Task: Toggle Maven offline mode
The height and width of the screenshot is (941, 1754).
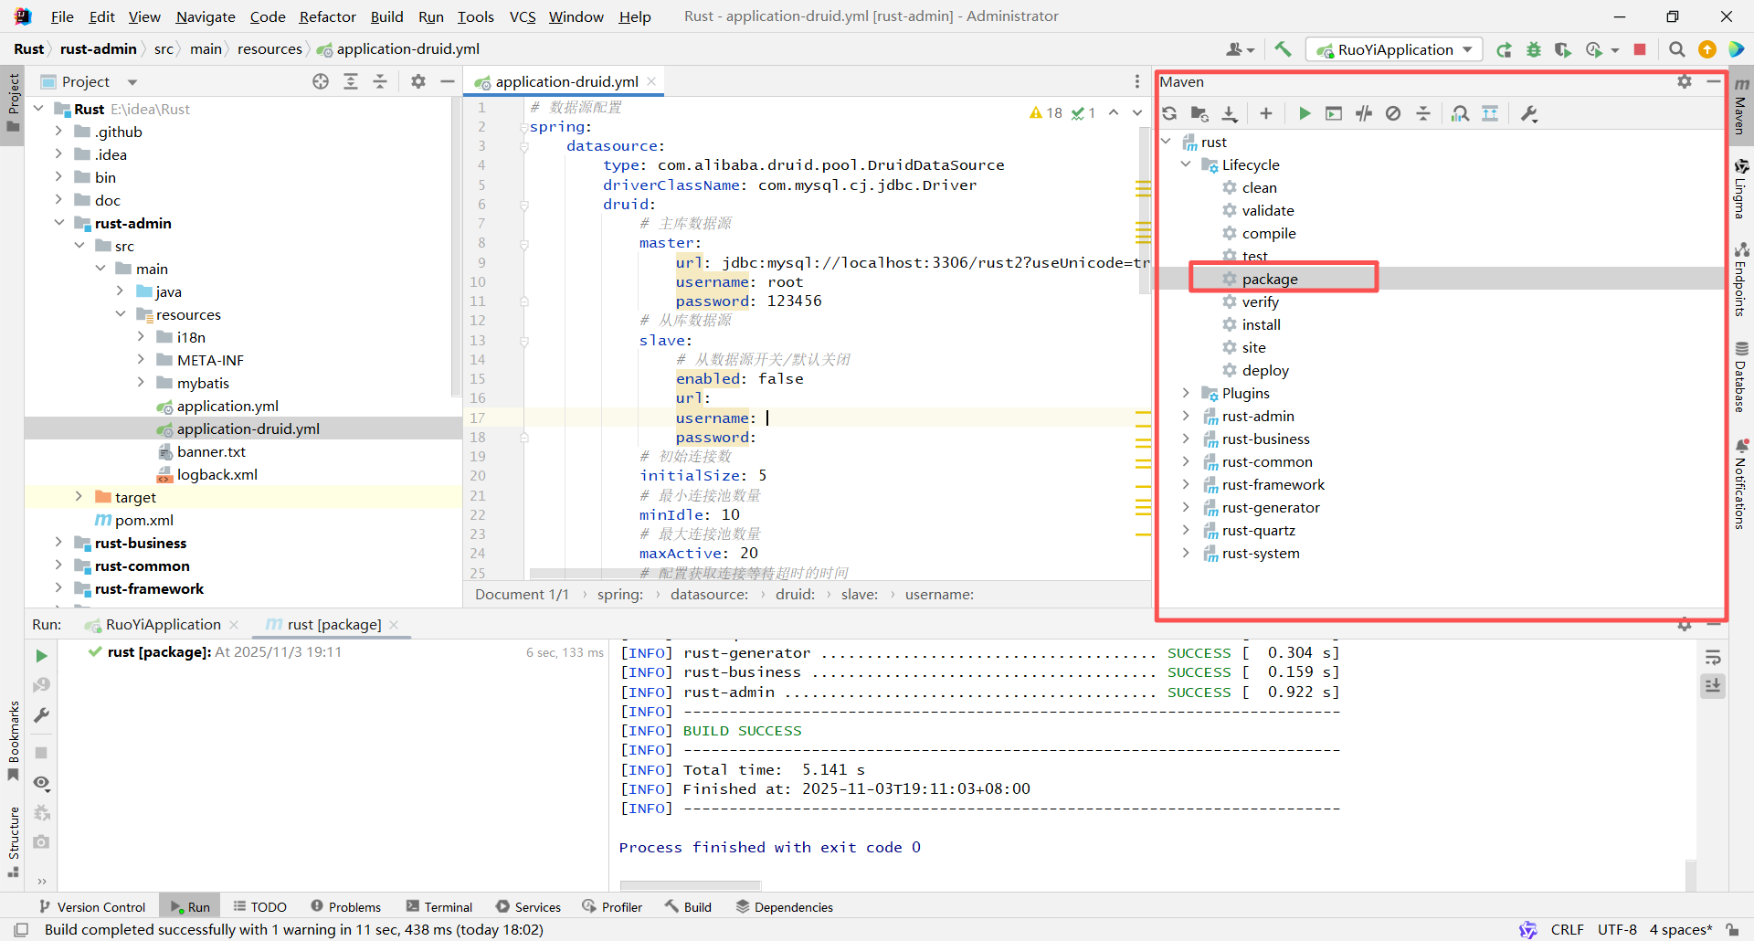Action: 1364,113
